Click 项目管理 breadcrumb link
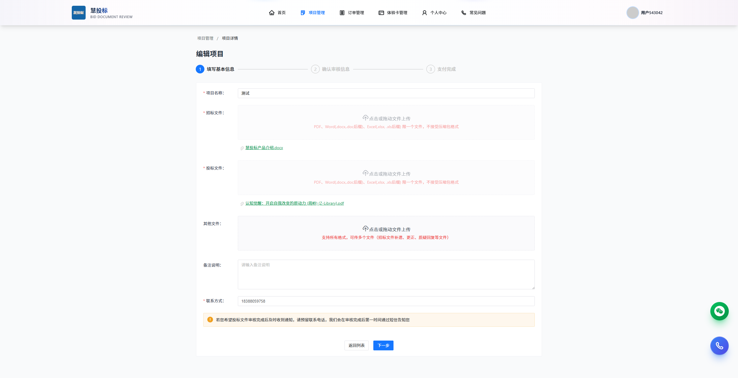 pos(205,38)
